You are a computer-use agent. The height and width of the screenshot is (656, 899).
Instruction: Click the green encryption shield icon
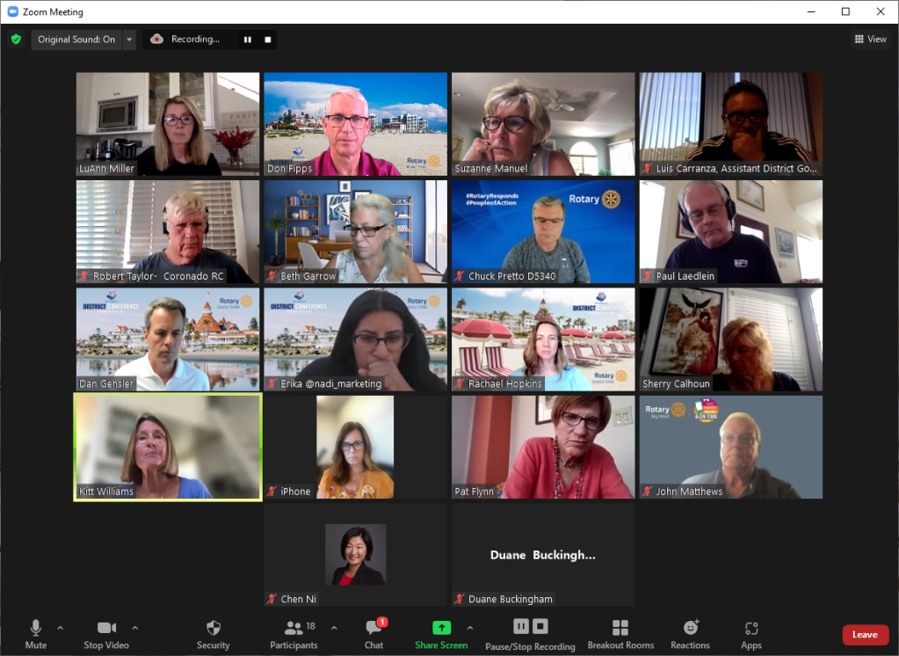point(16,40)
